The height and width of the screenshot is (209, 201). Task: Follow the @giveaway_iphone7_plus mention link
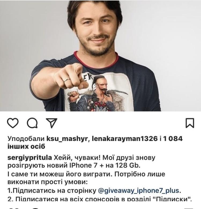point(139,191)
